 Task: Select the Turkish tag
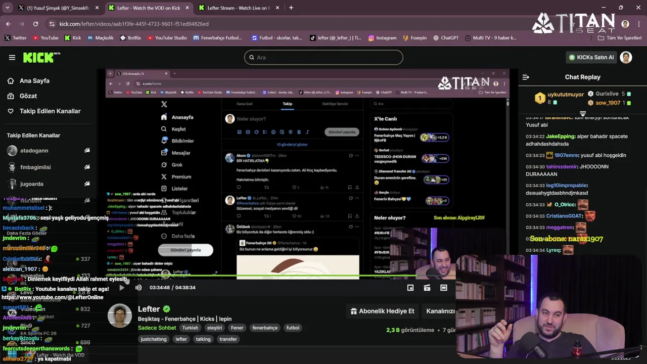pyautogui.click(x=190, y=328)
